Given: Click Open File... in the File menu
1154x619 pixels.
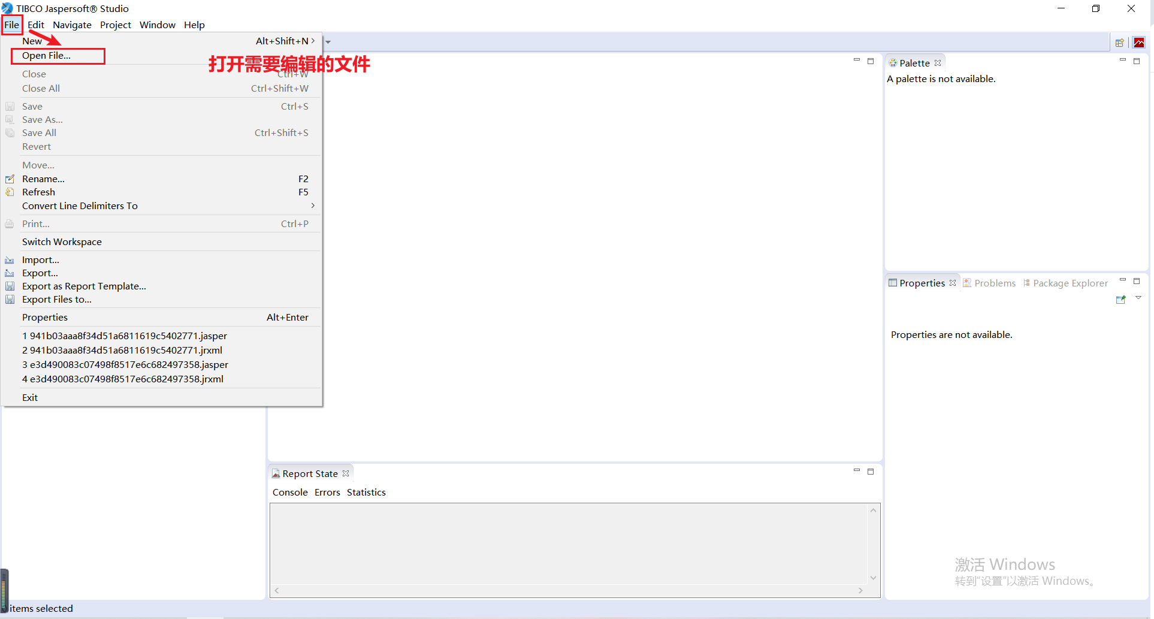Looking at the screenshot, I should [x=162, y=55].
